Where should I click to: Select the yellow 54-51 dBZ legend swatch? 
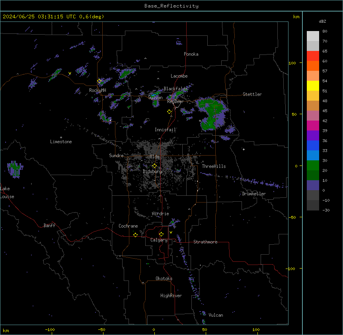pyautogui.click(x=313, y=86)
